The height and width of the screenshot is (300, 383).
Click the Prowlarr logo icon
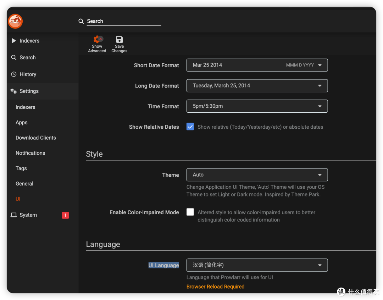[15, 21]
